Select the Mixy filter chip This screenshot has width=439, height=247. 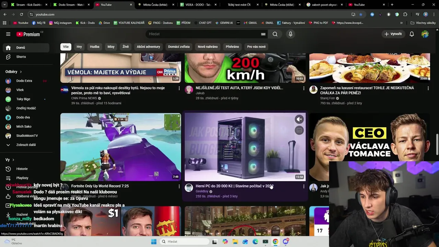[111, 47]
